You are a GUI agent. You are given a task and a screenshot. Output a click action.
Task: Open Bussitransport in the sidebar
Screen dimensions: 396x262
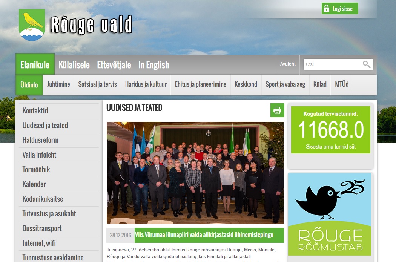(58, 228)
